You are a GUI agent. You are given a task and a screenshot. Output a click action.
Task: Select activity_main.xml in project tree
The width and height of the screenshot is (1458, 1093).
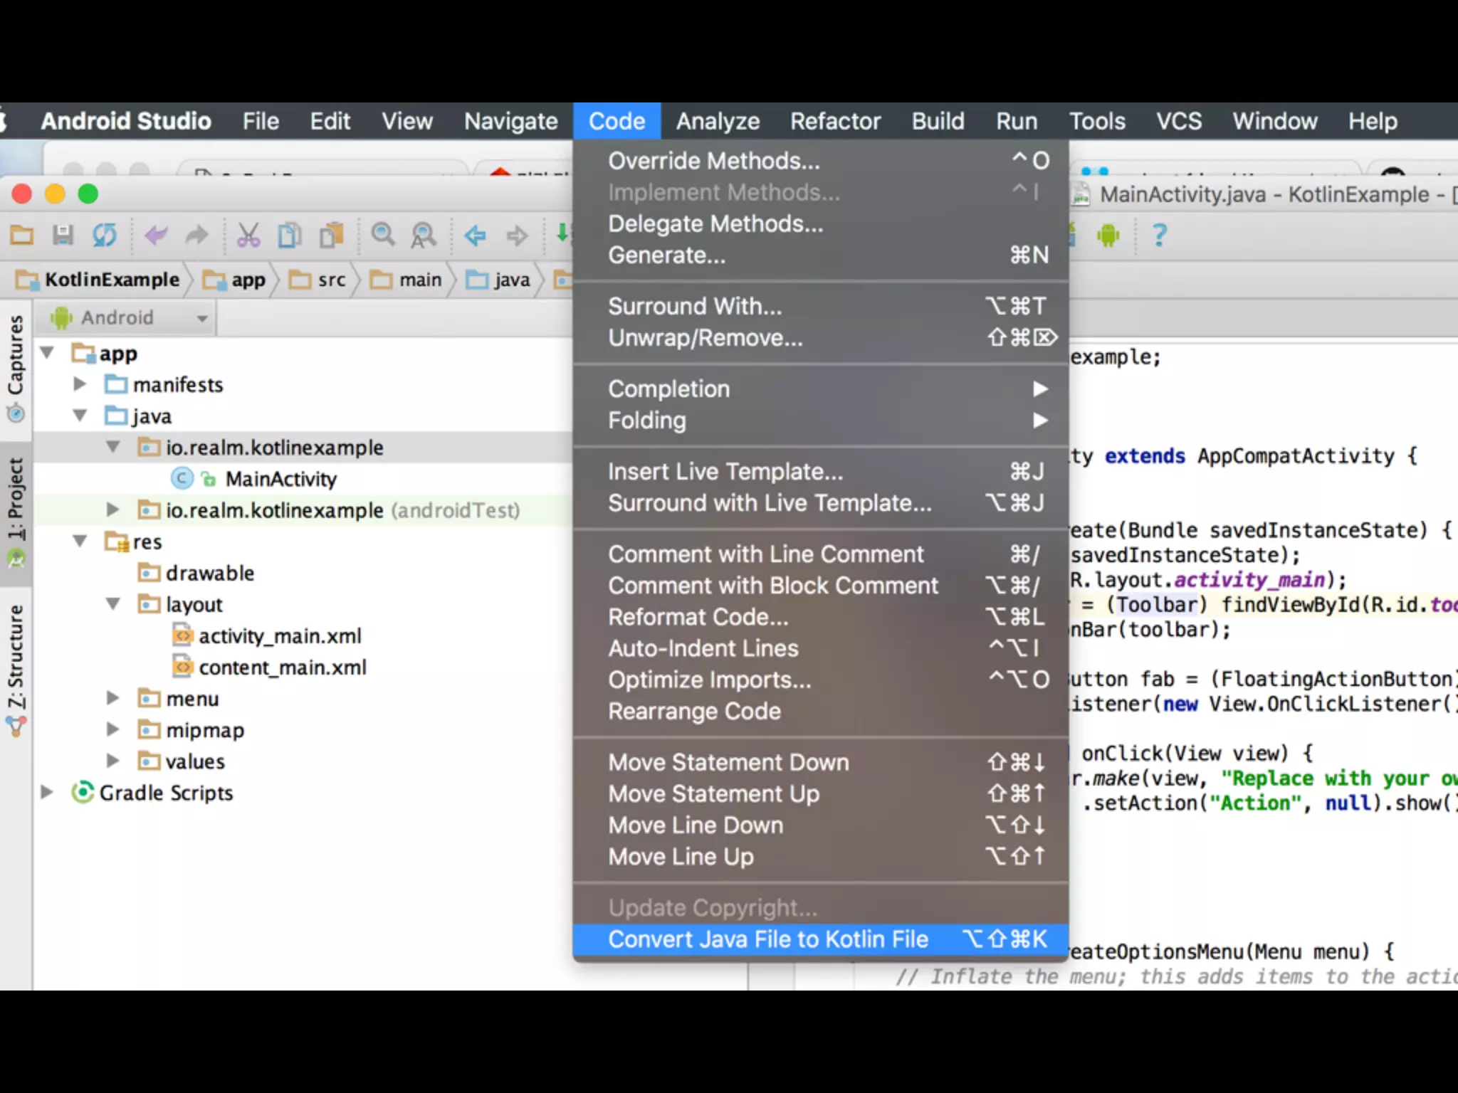click(x=279, y=635)
